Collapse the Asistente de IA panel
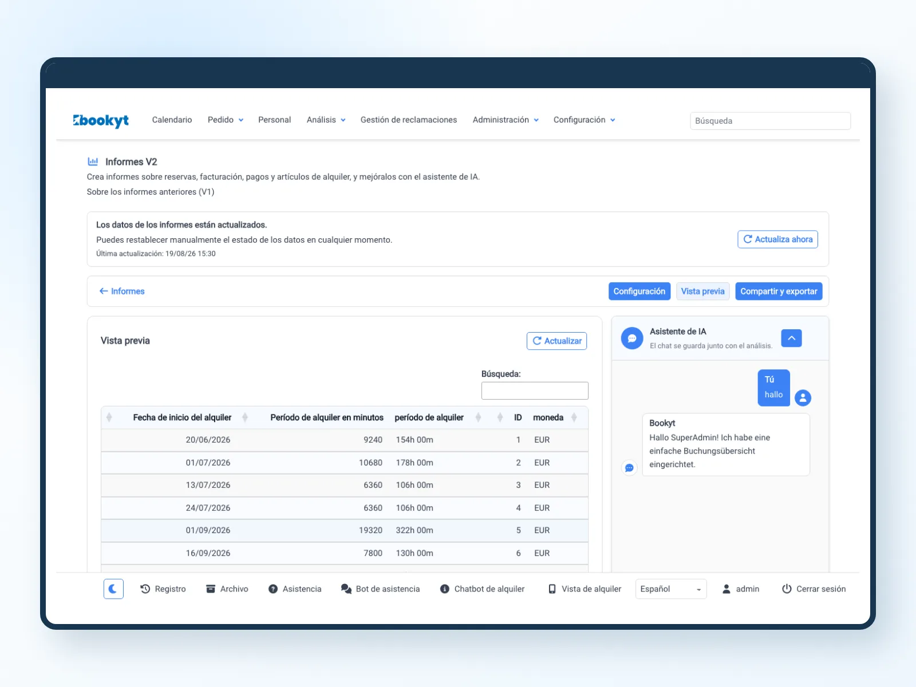This screenshot has width=916, height=687. pyautogui.click(x=791, y=338)
